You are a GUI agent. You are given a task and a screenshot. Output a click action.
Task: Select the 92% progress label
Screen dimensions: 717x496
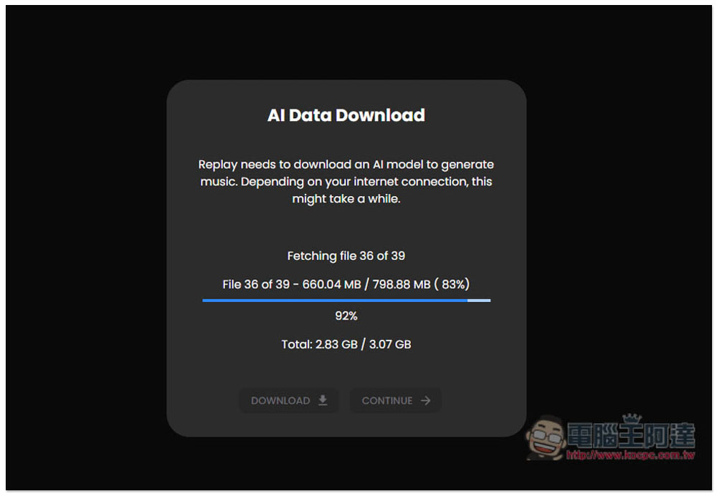tap(346, 316)
